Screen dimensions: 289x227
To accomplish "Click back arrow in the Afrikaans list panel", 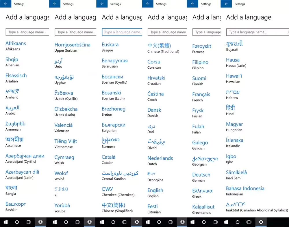I will 5,4.
